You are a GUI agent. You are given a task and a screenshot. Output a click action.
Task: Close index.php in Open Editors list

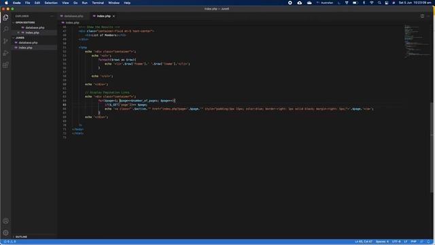tap(18, 33)
